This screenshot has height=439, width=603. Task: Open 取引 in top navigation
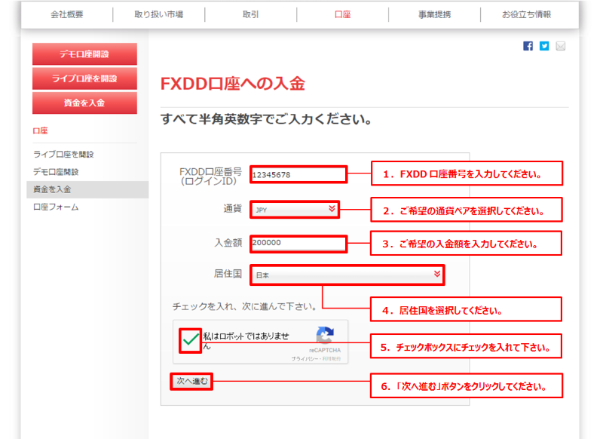[x=251, y=14]
